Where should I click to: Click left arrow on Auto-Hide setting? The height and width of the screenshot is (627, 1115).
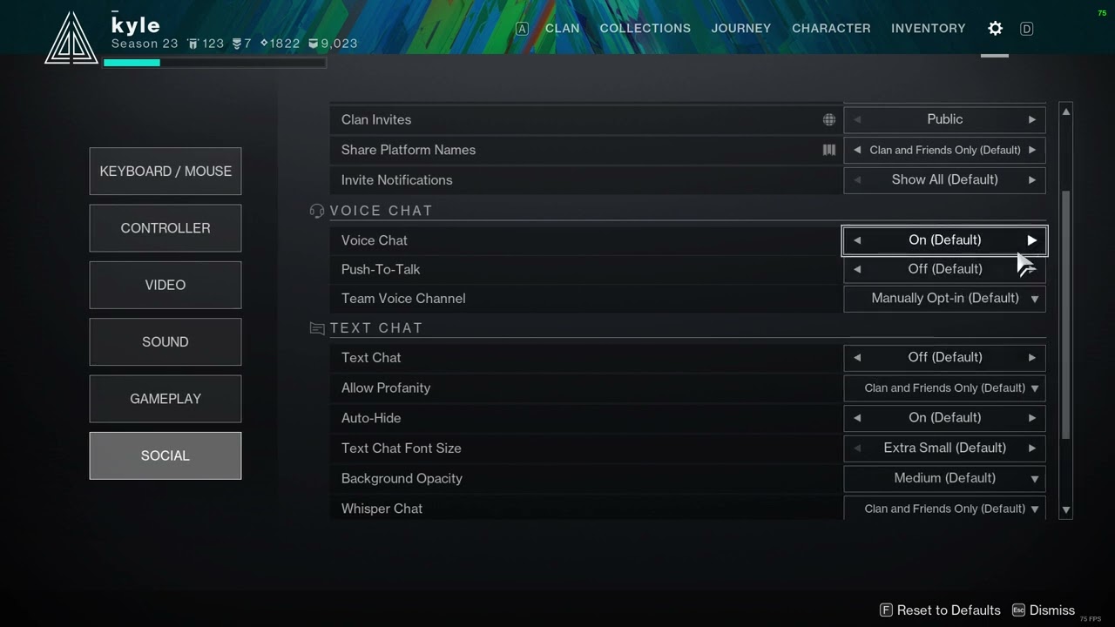coord(857,418)
